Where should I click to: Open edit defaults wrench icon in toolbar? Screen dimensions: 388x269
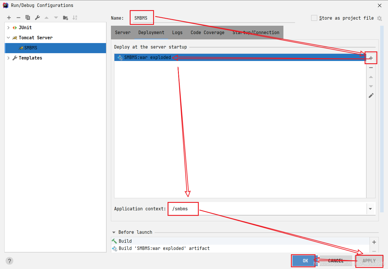(37, 18)
